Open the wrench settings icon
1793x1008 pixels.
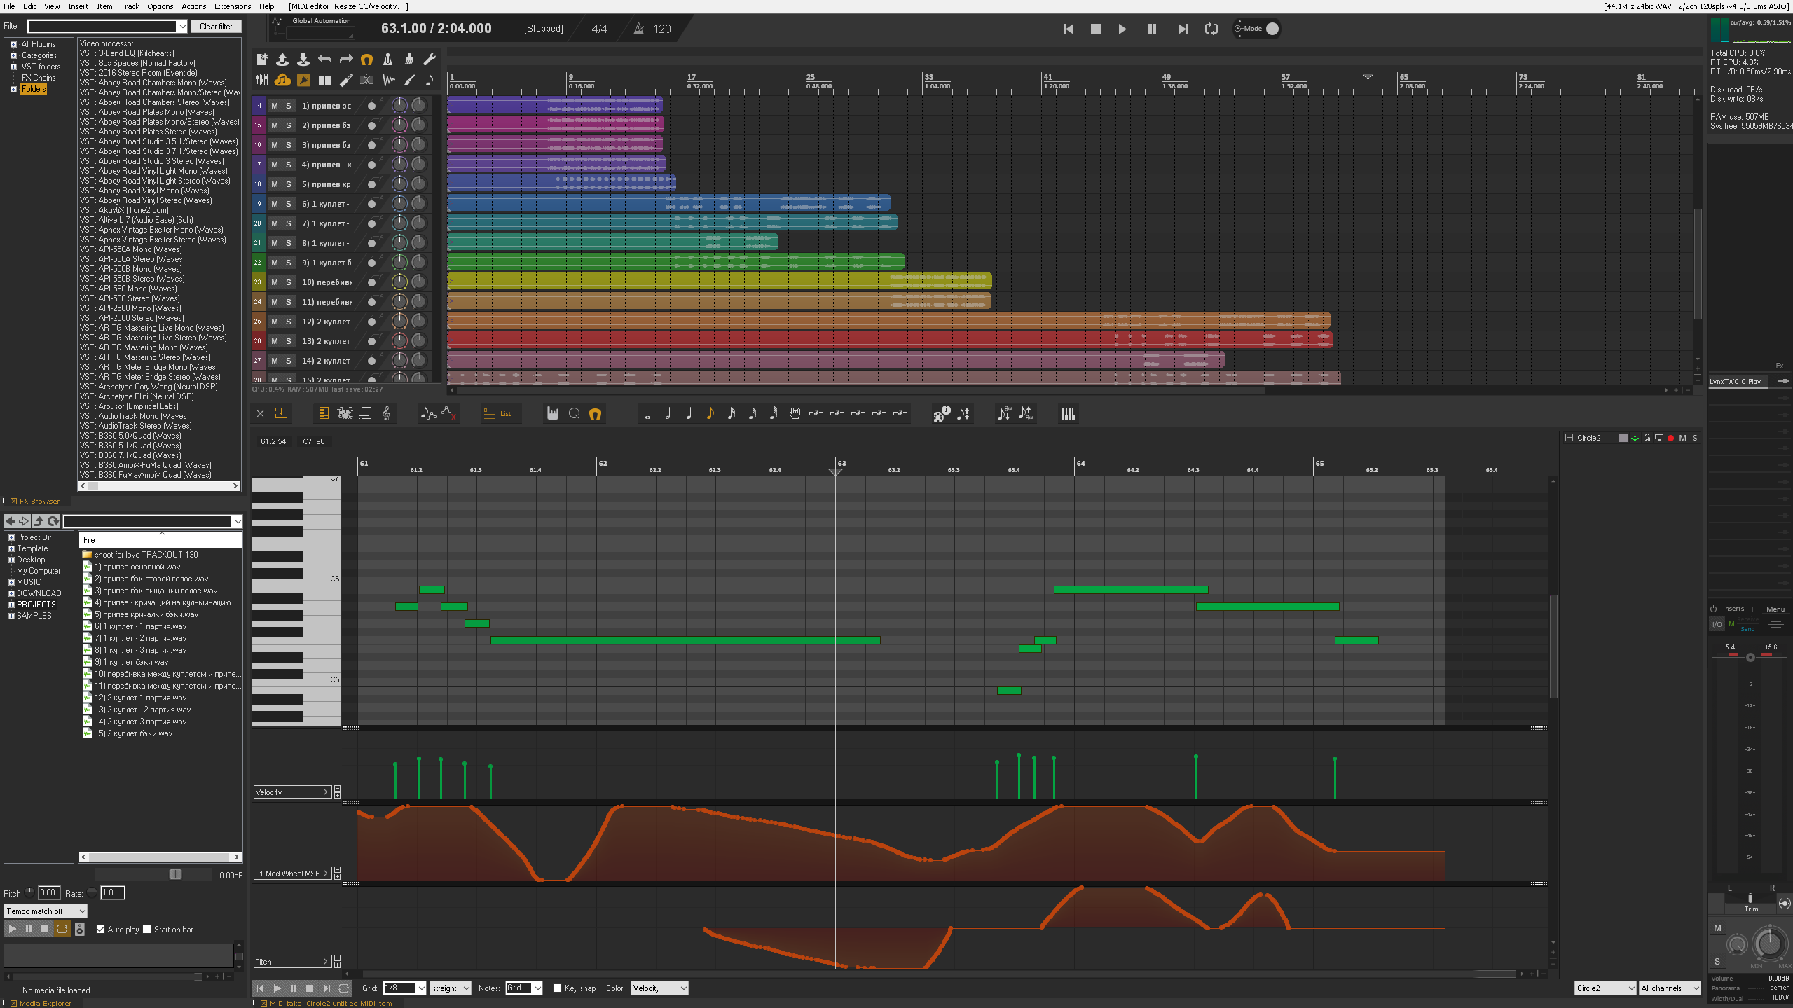(x=430, y=60)
